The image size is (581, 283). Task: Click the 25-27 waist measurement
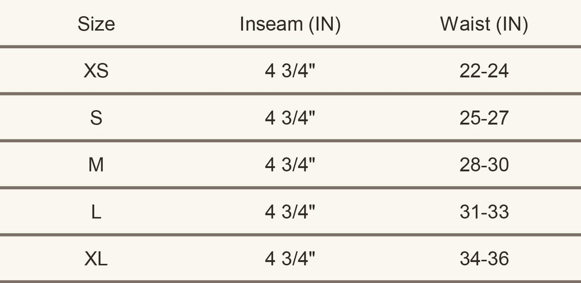(484, 118)
